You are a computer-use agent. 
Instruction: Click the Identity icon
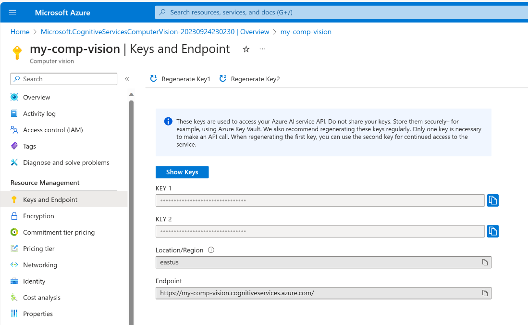tap(14, 281)
